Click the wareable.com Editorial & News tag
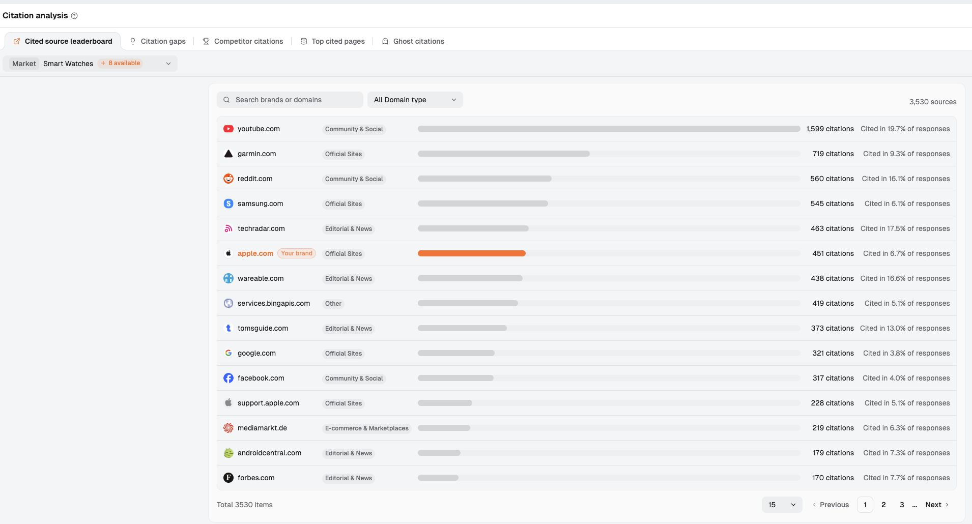The image size is (972, 524). 349,279
